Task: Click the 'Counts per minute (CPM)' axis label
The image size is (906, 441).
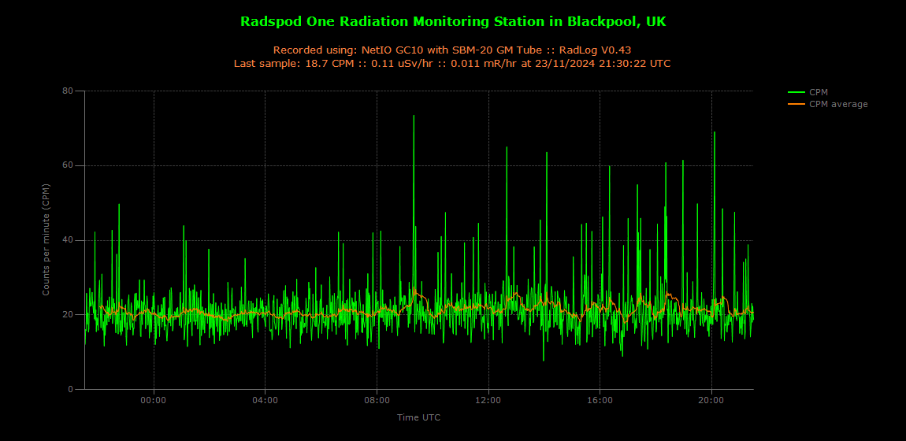Action: pos(46,240)
